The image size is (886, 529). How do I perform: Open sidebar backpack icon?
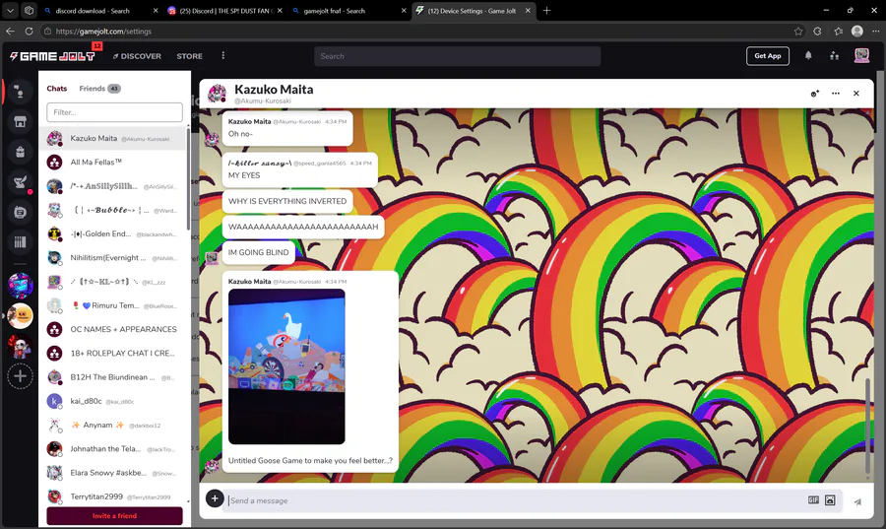20,152
